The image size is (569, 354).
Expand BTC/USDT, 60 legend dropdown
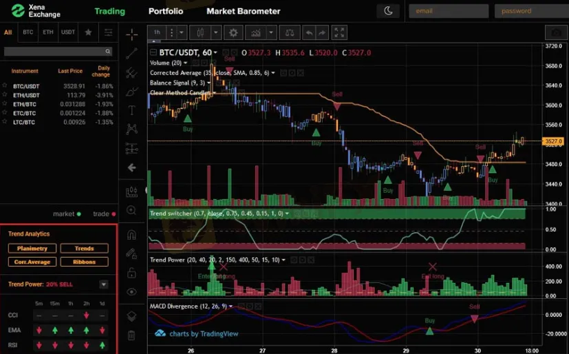(x=215, y=53)
